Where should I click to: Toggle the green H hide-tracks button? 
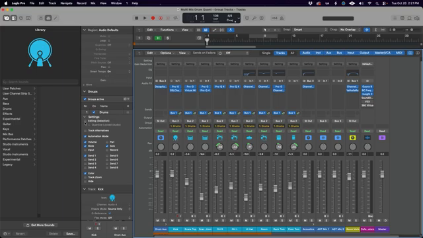tap(158, 38)
